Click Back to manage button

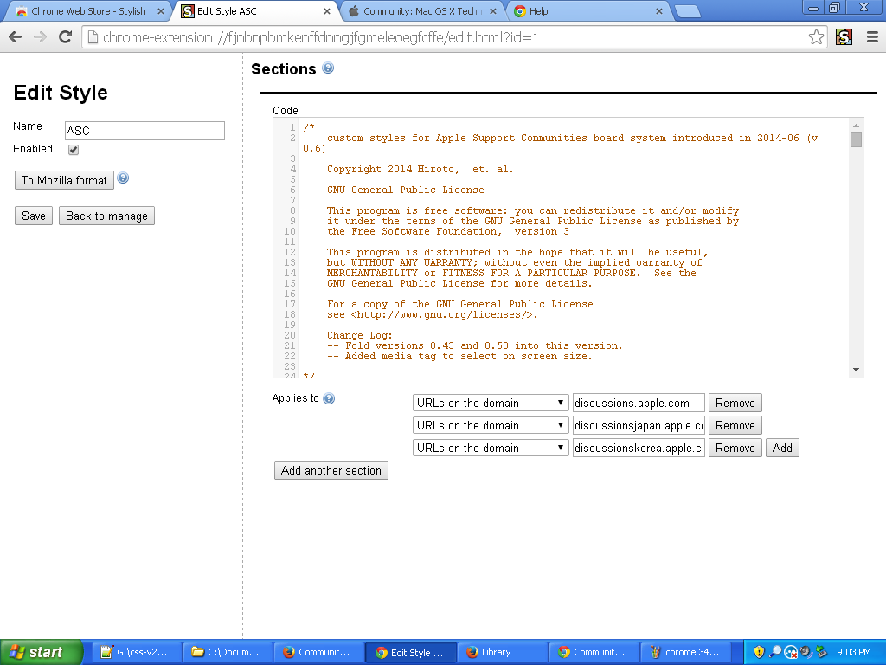[106, 216]
